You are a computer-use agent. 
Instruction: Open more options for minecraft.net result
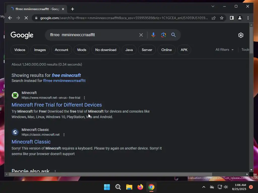coord(84,98)
